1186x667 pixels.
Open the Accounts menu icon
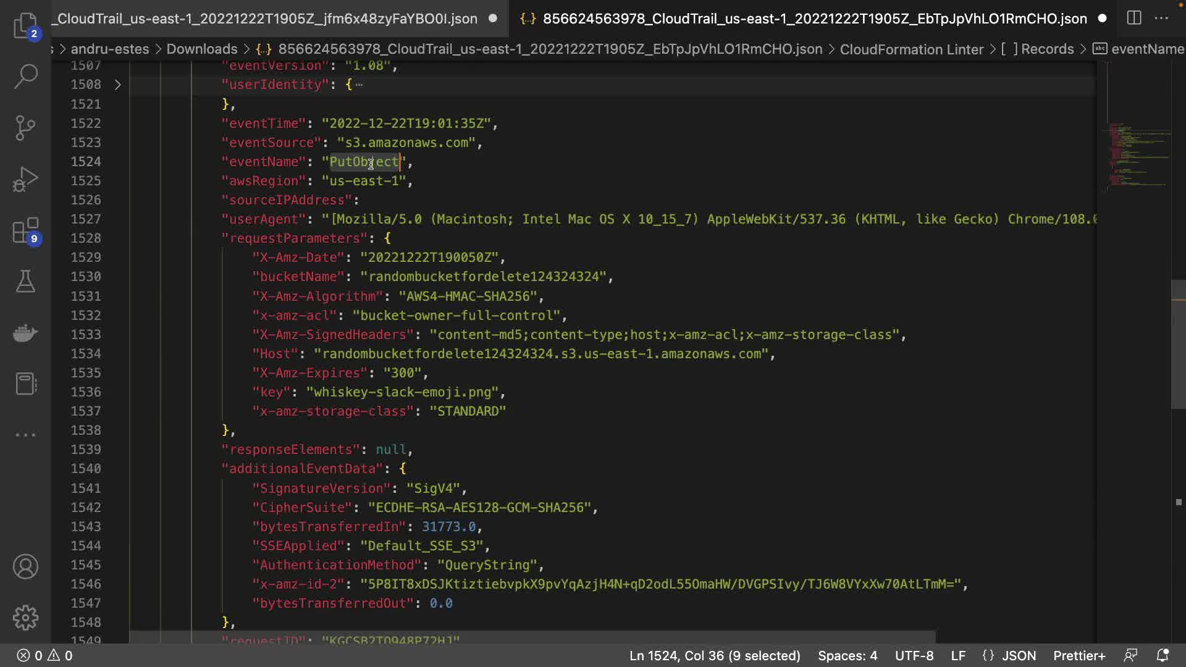[25, 566]
